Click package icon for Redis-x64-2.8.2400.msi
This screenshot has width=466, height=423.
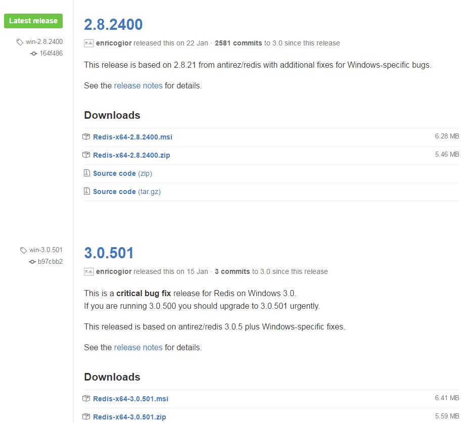pyautogui.click(x=86, y=137)
